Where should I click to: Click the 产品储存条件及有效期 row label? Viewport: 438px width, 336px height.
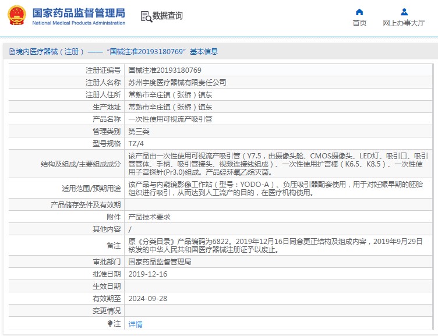click(x=86, y=205)
